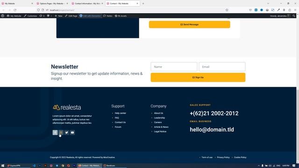Open the Term of use link

click(x=207, y=157)
